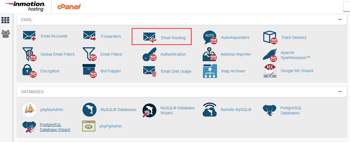350x142 pixels.
Task: Collapse the EMAIL section
Action: click(340, 20)
